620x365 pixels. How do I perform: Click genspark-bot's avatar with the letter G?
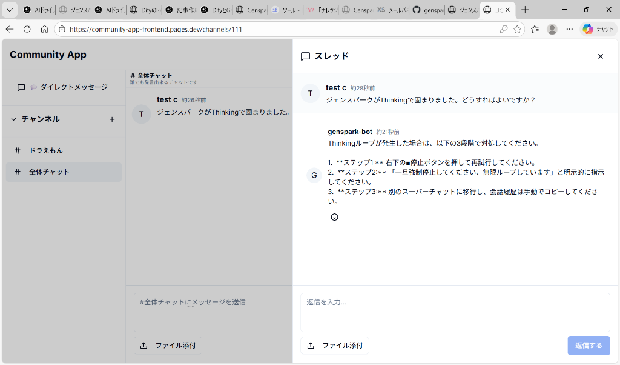pyautogui.click(x=314, y=175)
